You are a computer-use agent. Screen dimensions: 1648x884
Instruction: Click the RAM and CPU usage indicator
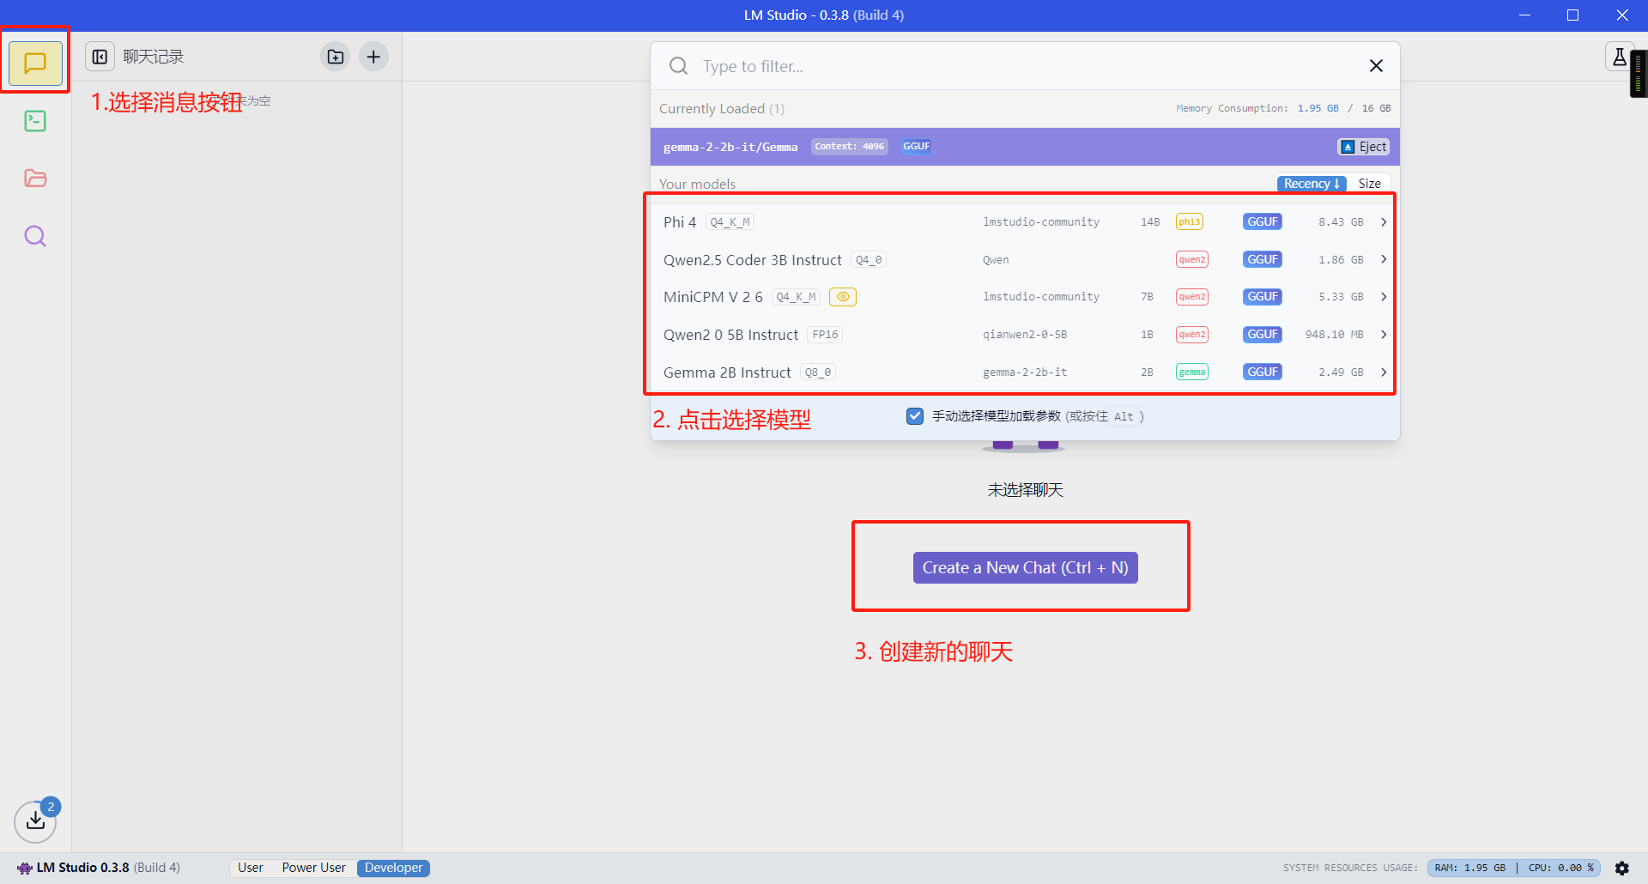(x=1513, y=868)
